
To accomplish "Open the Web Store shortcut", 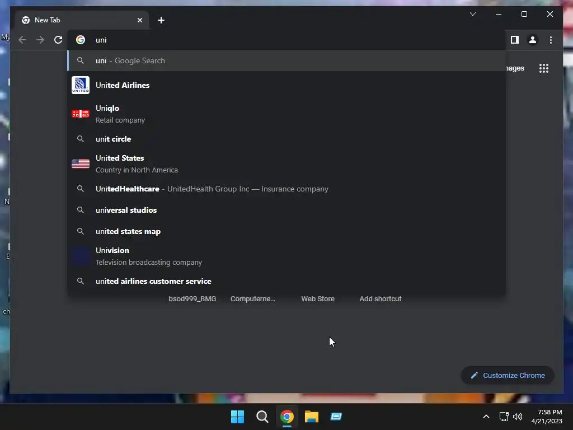I will [x=318, y=299].
